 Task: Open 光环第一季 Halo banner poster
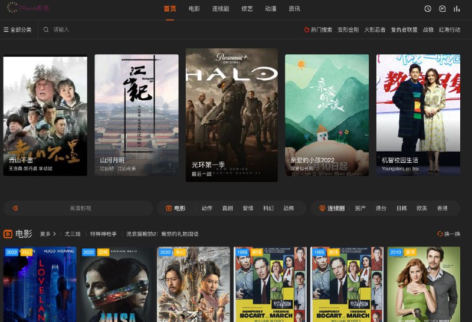point(232,115)
